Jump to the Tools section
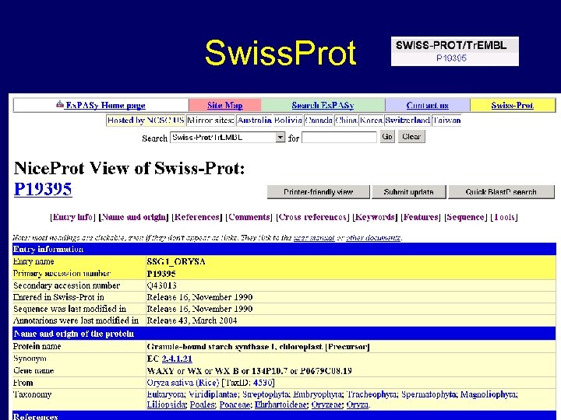 [504, 217]
